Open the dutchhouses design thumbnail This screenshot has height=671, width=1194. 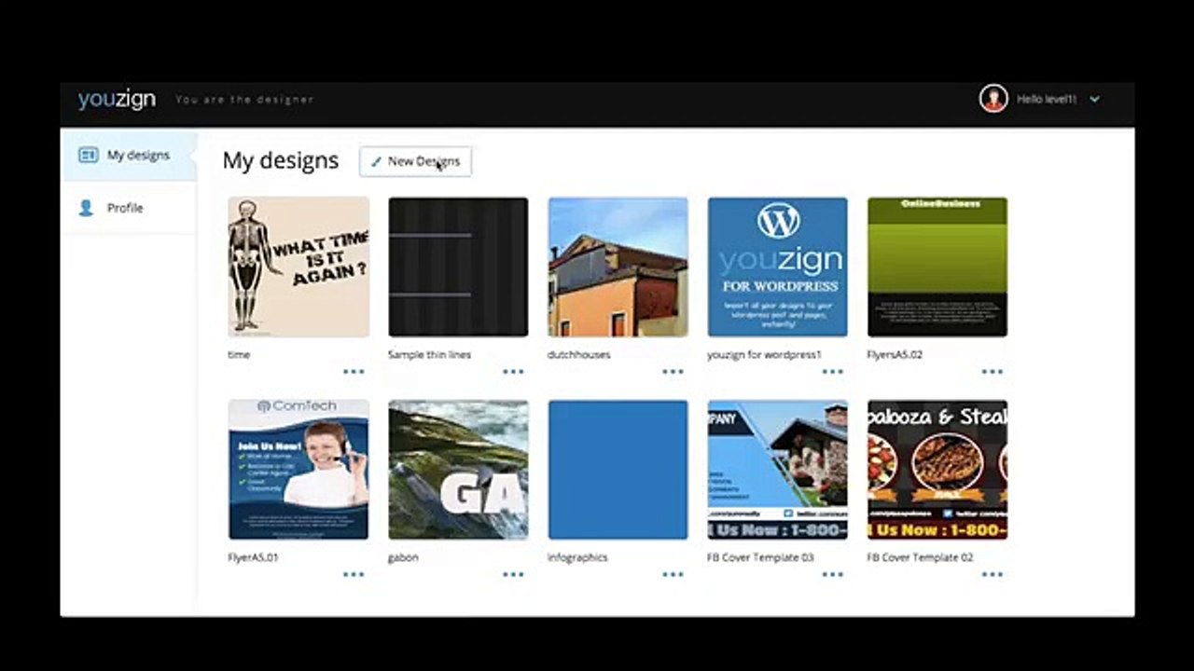coord(618,267)
